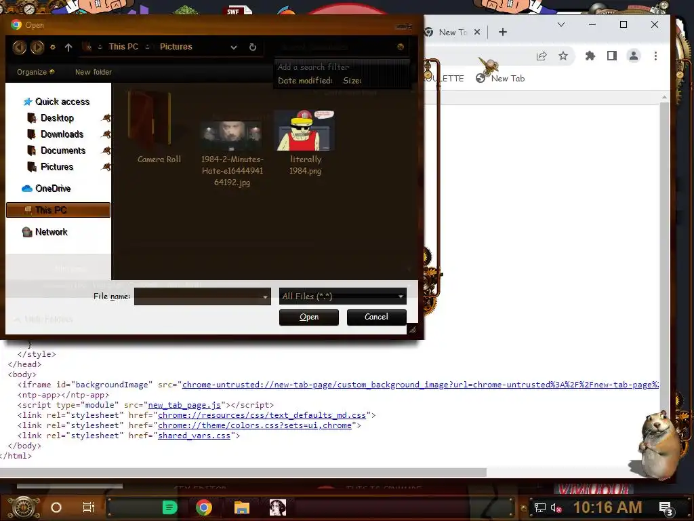Click the search magnifier icon
Image resolution: width=694 pixels, height=521 pixels.
tap(401, 47)
